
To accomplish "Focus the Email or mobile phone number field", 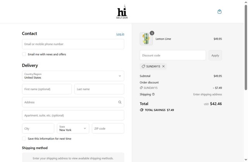I will pyautogui.click(x=73, y=44).
